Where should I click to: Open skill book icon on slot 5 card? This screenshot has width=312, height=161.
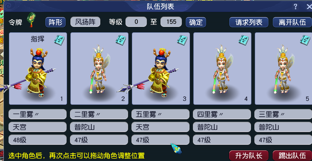pos(305,39)
